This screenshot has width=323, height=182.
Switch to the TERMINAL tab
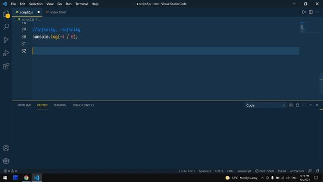60,105
